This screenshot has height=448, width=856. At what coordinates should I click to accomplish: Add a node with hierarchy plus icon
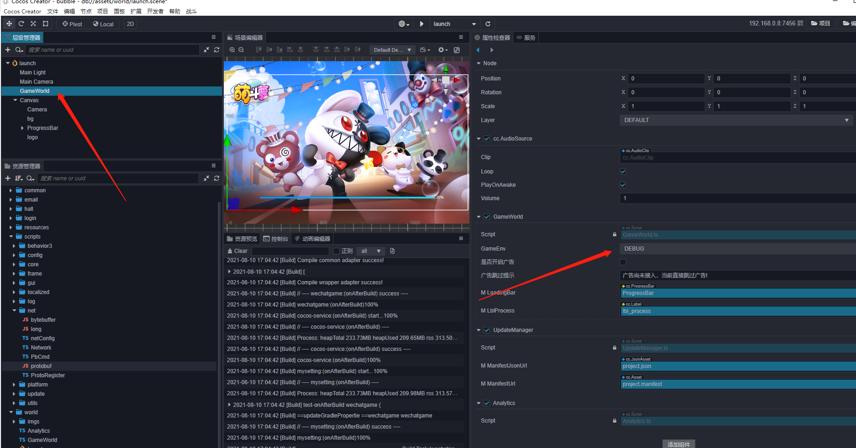[x=8, y=49]
